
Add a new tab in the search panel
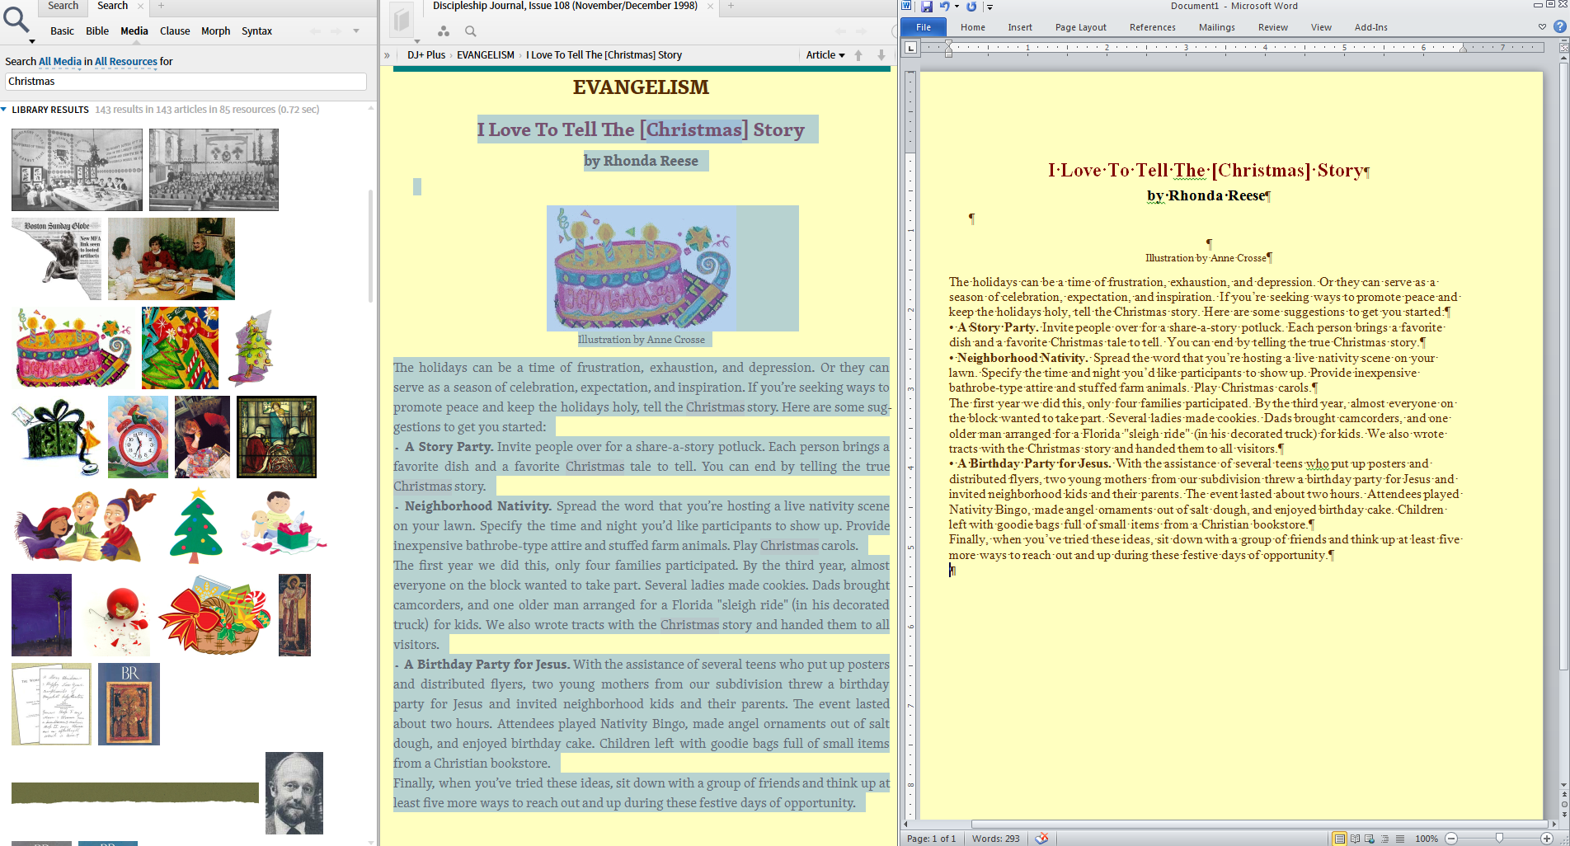[x=161, y=6]
